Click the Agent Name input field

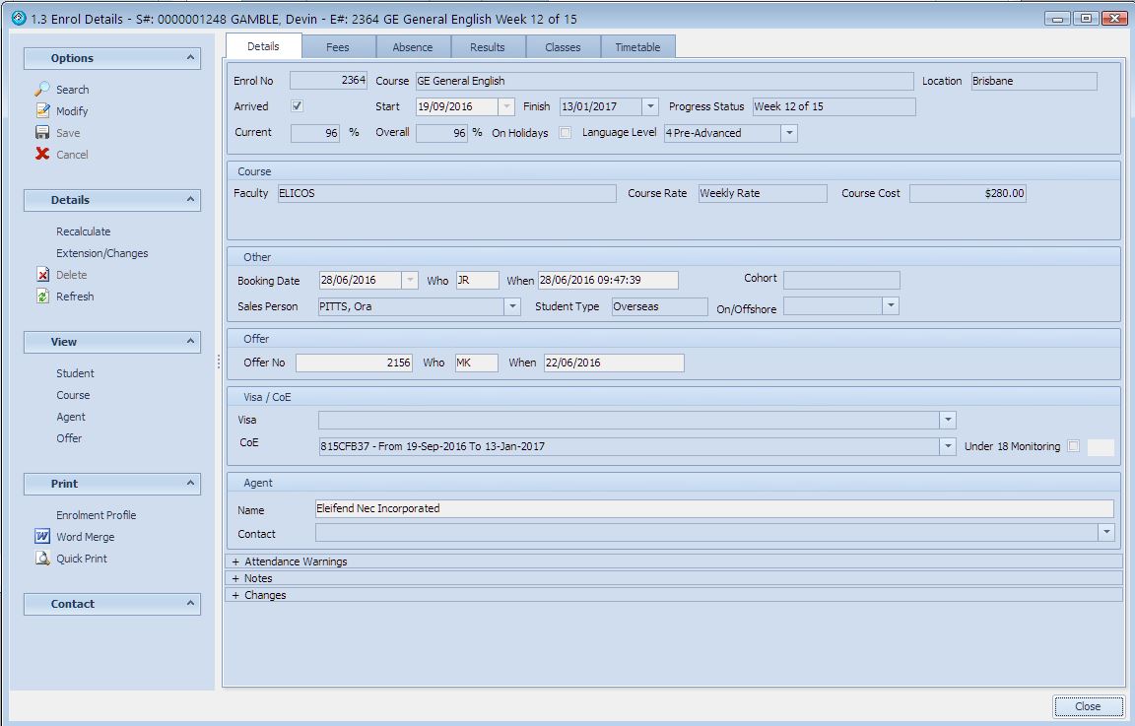(x=713, y=508)
